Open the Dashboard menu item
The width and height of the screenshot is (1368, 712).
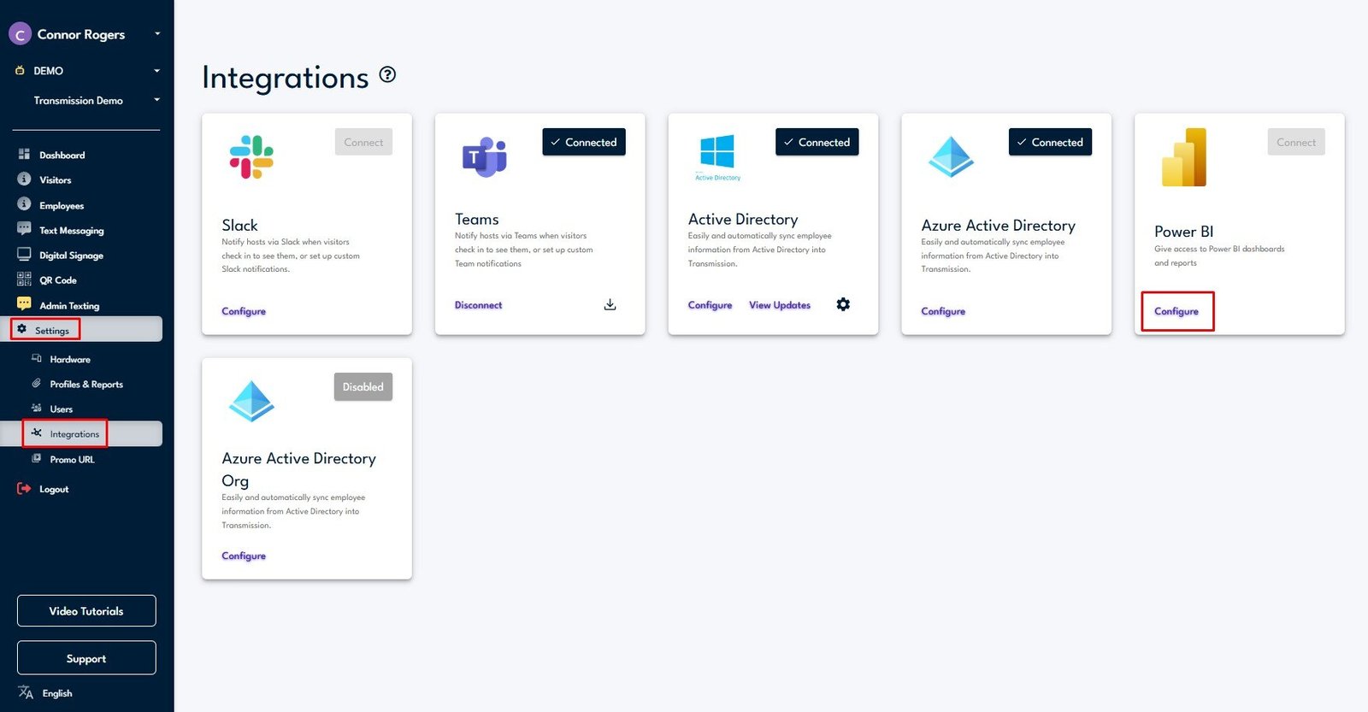point(62,155)
